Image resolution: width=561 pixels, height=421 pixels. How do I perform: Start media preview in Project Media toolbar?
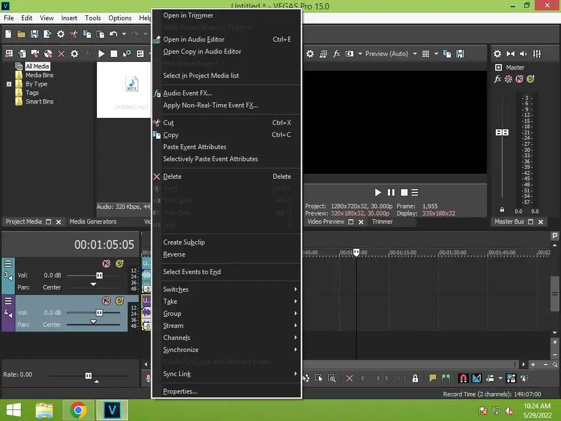click(x=101, y=54)
